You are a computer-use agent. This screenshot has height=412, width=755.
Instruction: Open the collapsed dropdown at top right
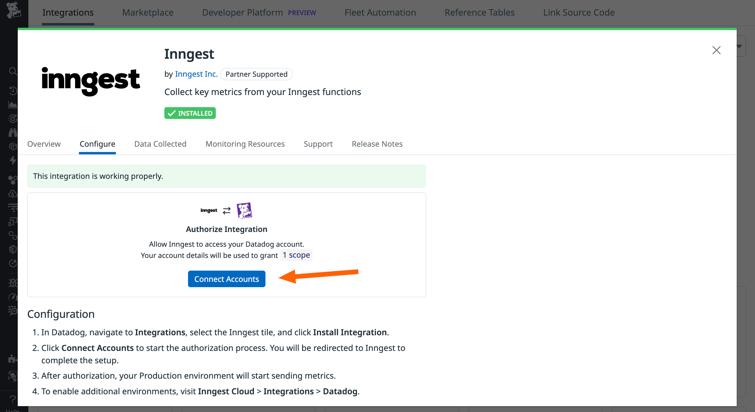739,46
